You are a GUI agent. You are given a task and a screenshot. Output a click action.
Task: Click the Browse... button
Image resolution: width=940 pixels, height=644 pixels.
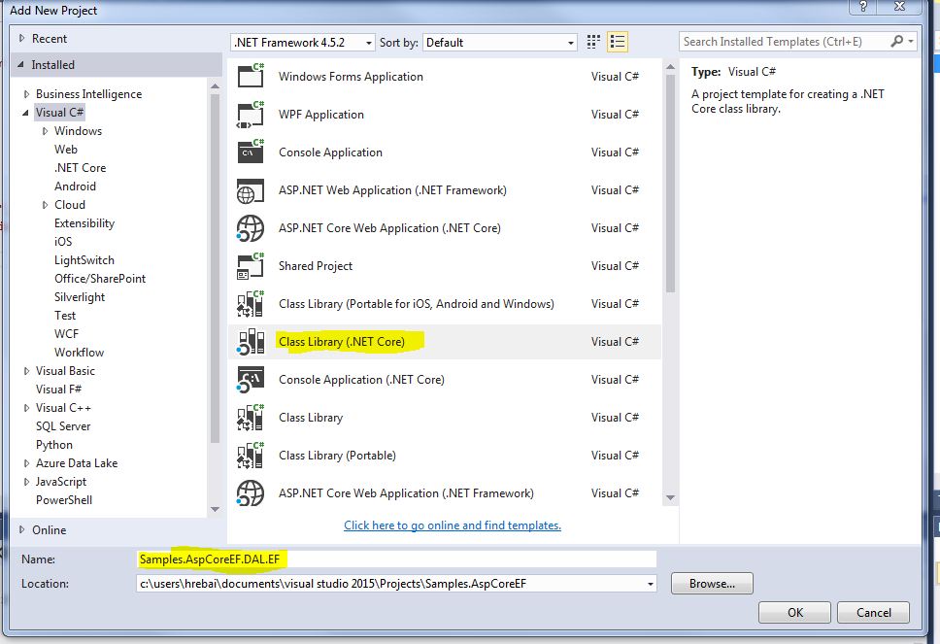coord(712,584)
